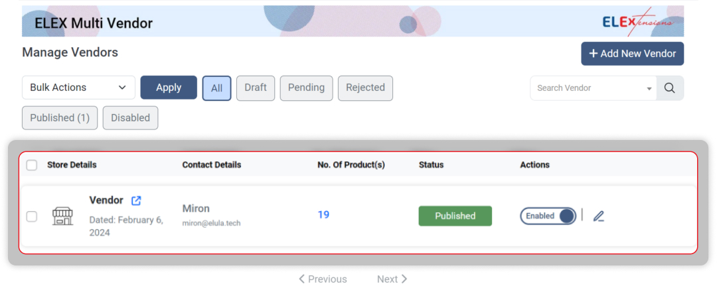The height and width of the screenshot is (294, 717).
Task: Click the Miron contact name
Action: (196, 208)
